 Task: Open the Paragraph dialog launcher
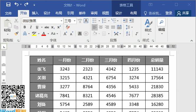click(x=139, y=41)
